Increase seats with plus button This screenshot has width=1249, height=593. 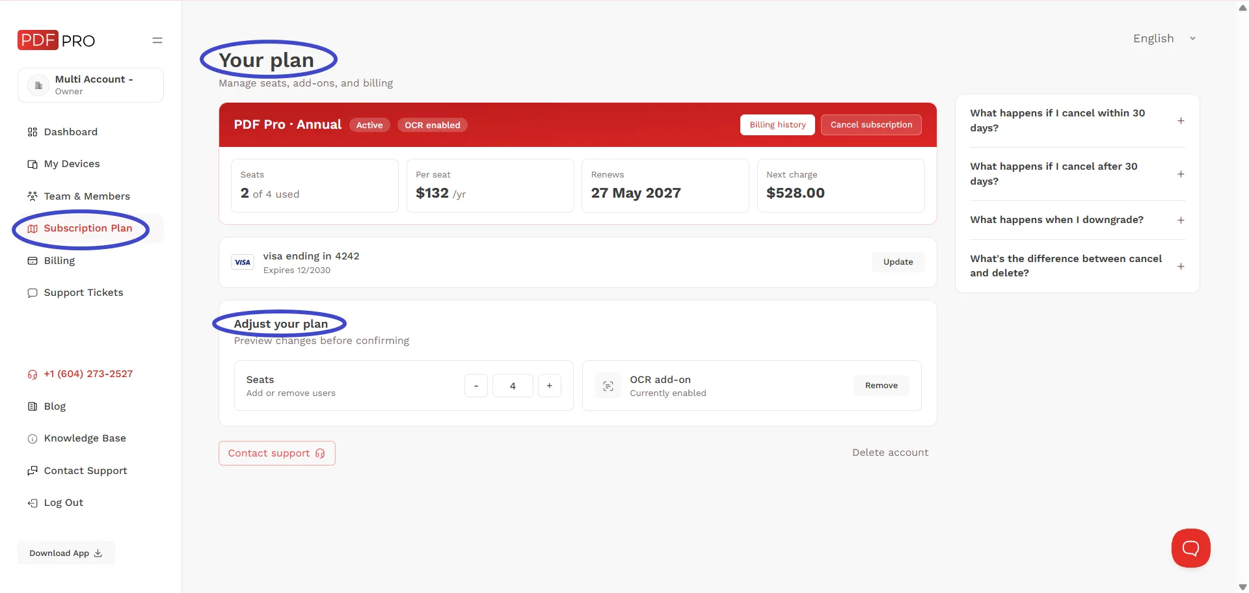(550, 386)
